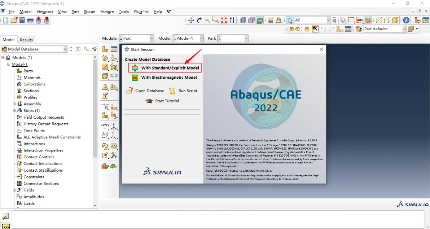Select the Pan View tool

pos(191,20)
